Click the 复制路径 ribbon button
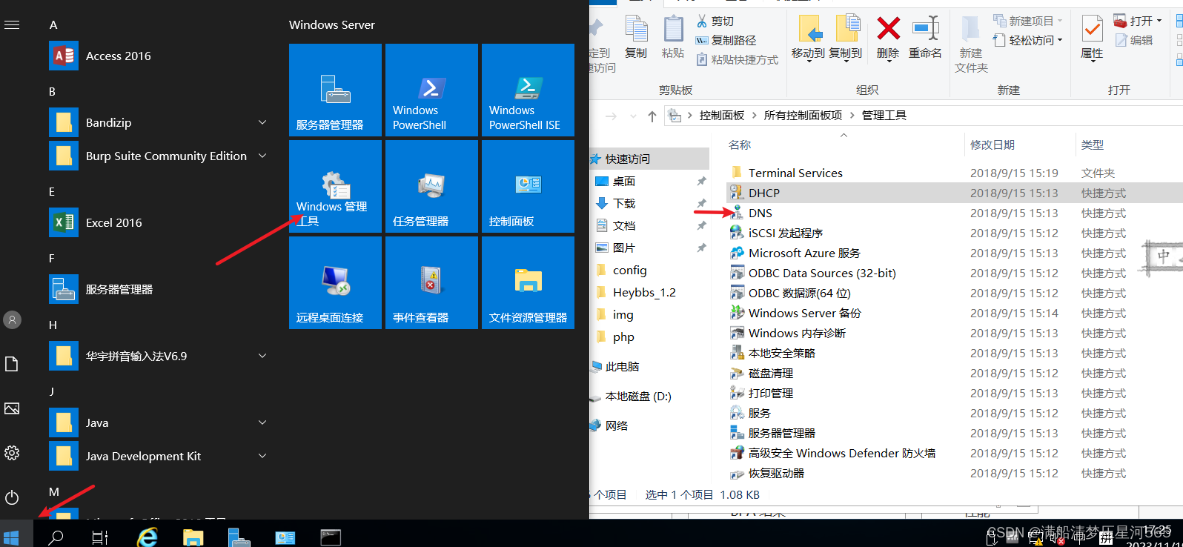Screen dimensions: 1183x547 coord(726,40)
